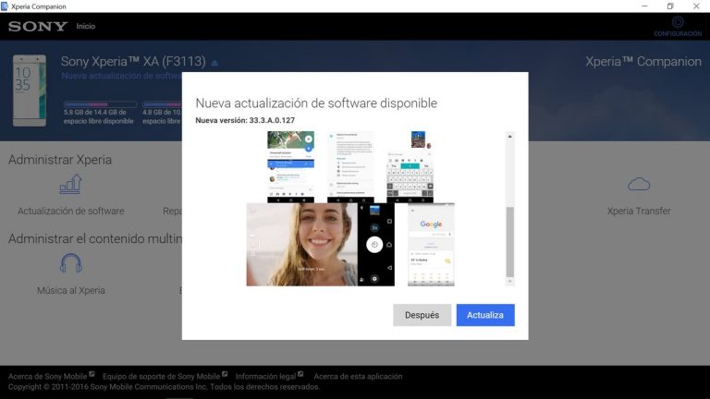Screen dimensions: 710x399
Task: Open Acerca de esta aplicación link
Action: pos(358,377)
